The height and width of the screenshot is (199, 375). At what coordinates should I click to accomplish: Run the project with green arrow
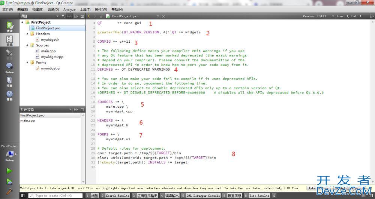[9, 171]
